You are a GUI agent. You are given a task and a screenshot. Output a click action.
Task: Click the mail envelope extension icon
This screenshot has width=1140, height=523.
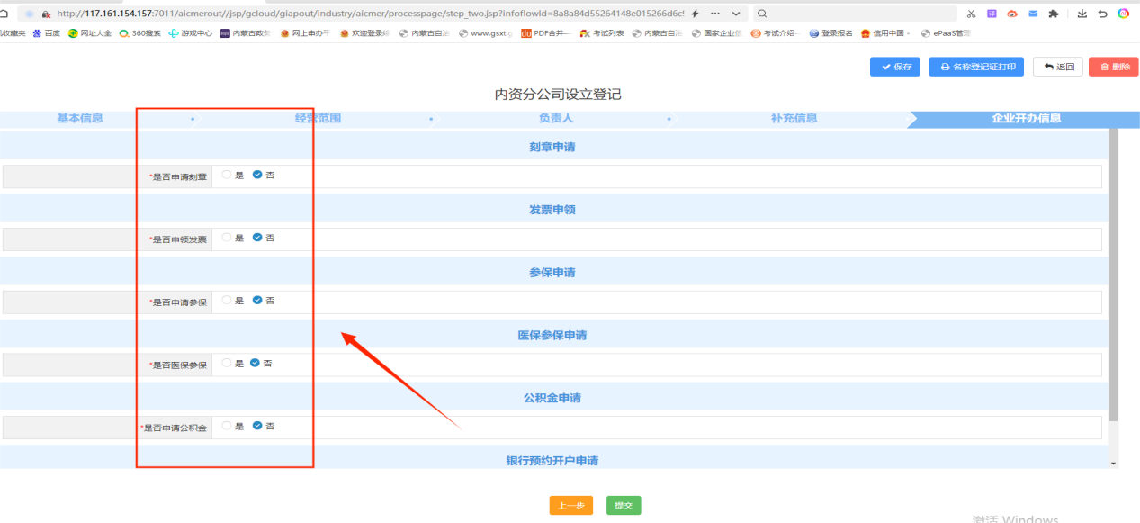(1032, 14)
